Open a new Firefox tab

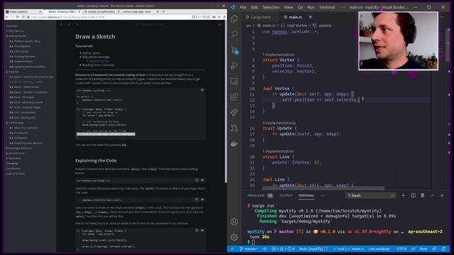pyautogui.click(x=164, y=11)
